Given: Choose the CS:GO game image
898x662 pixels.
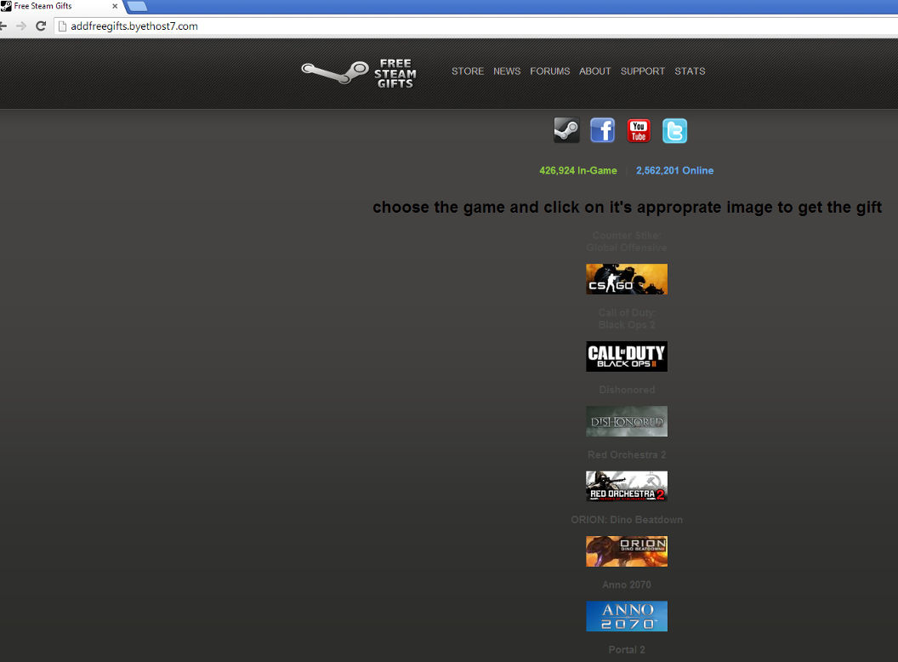Looking at the screenshot, I should 627,279.
